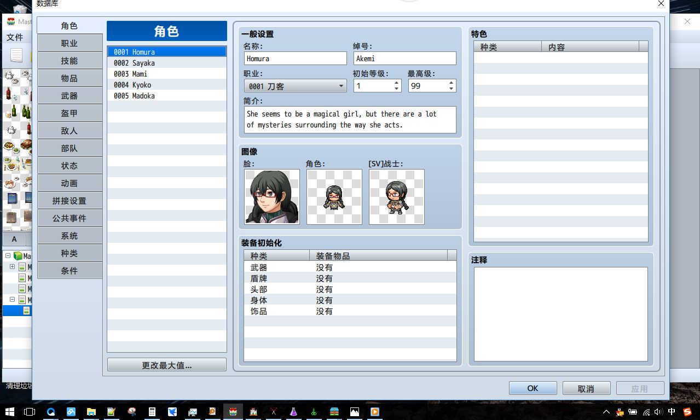This screenshot has width=700, height=420.
Task: Open Task View on the taskbar
Action: [x=30, y=411]
